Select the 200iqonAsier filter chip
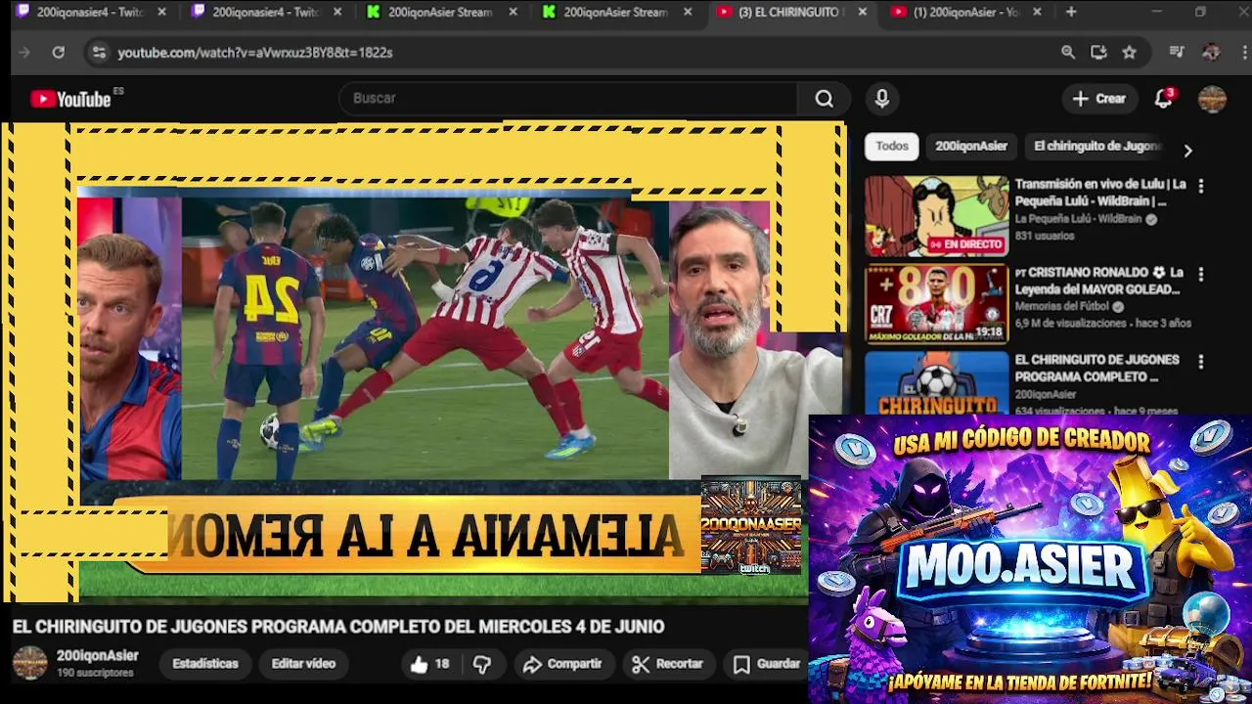Image resolution: width=1252 pixels, height=704 pixels. pyautogui.click(x=971, y=146)
